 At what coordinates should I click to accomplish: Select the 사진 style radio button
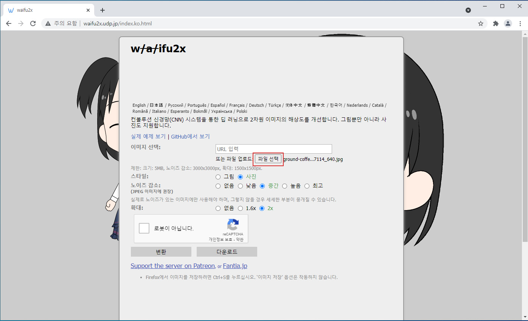coord(240,177)
